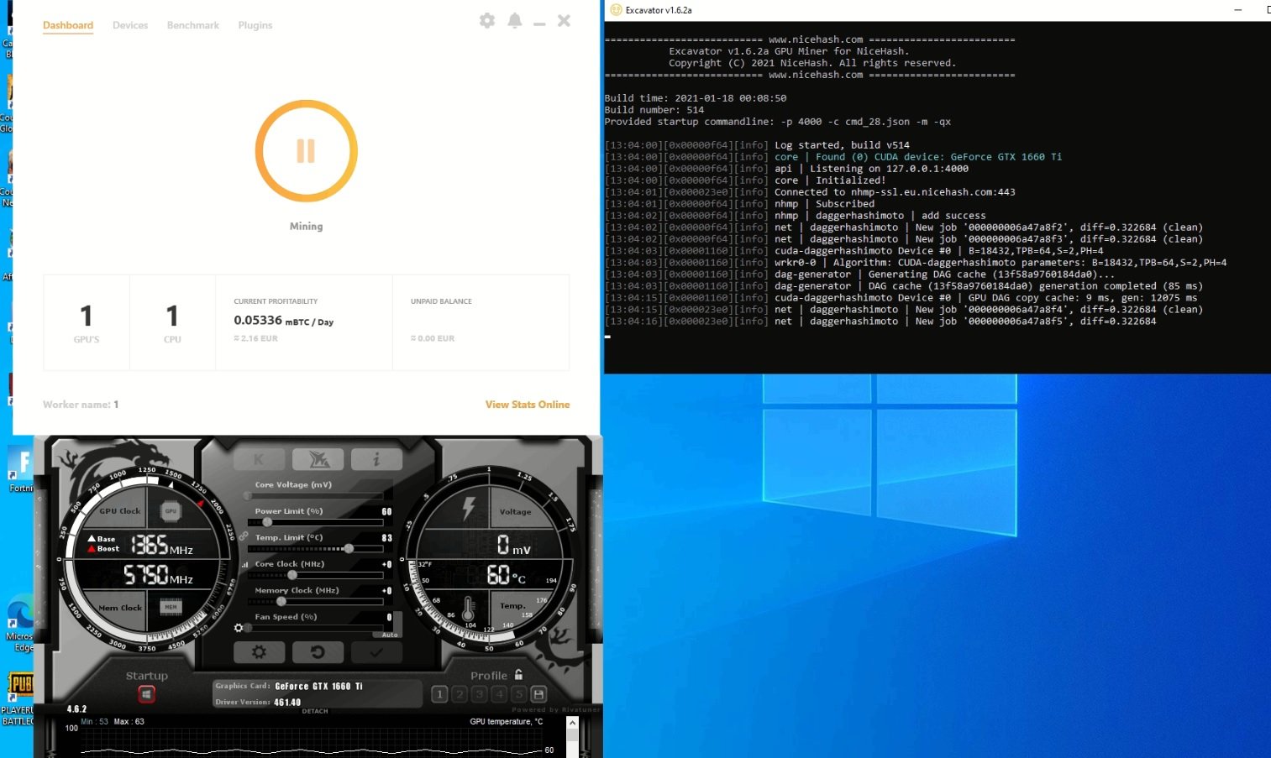Click the GPU's count card

click(87, 322)
